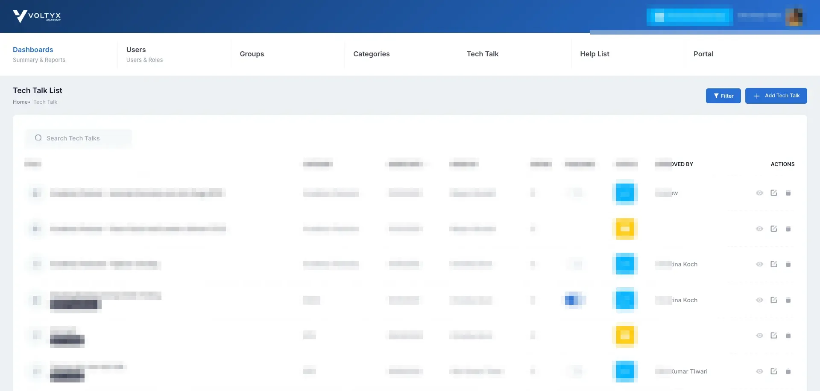The height and width of the screenshot is (391, 820).
Task: Click the Add Tech Talk button
Action: click(776, 96)
